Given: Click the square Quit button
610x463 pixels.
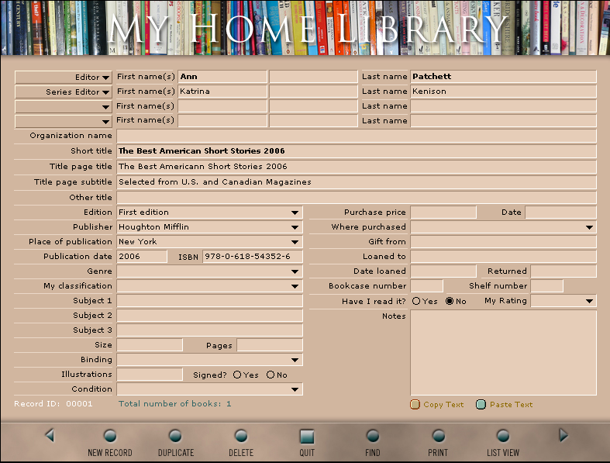Looking at the screenshot, I should pos(307,437).
